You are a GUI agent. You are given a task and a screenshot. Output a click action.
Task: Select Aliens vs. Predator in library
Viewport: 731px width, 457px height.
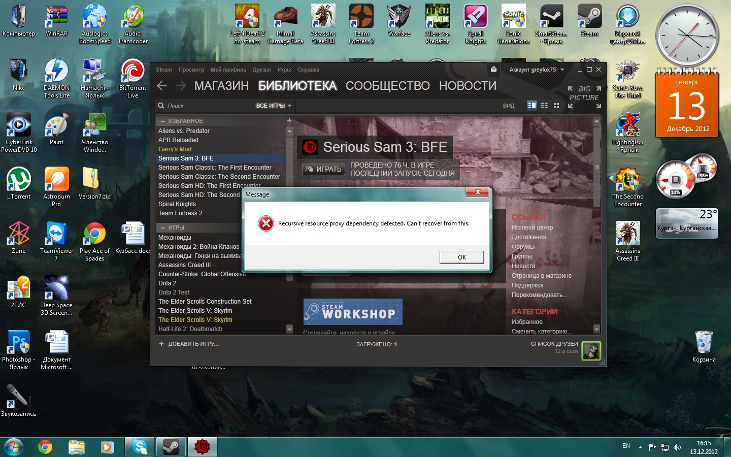point(184,131)
